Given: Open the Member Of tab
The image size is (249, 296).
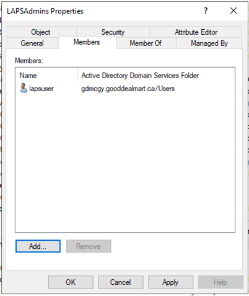Looking at the screenshot, I should pos(146,43).
